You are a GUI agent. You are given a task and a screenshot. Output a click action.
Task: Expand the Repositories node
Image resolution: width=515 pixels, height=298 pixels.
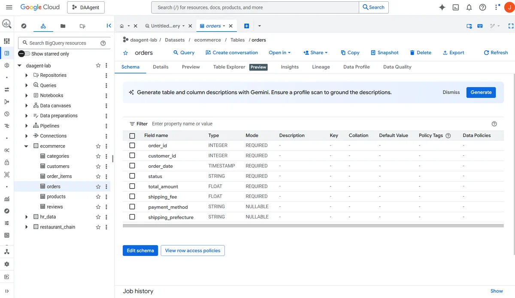[27, 75]
